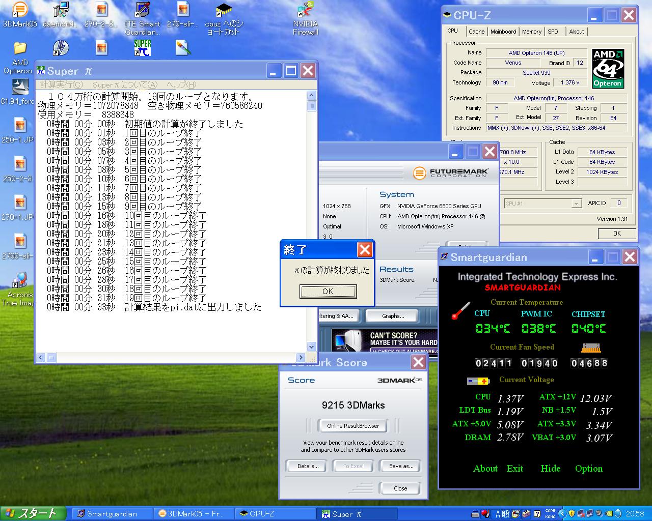Open the daemon4 installer desktop icon
The image size is (652, 521).
coord(61,9)
